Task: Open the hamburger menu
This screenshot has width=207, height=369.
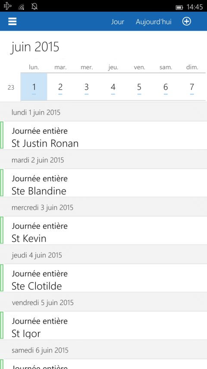Action: [x=13, y=22]
